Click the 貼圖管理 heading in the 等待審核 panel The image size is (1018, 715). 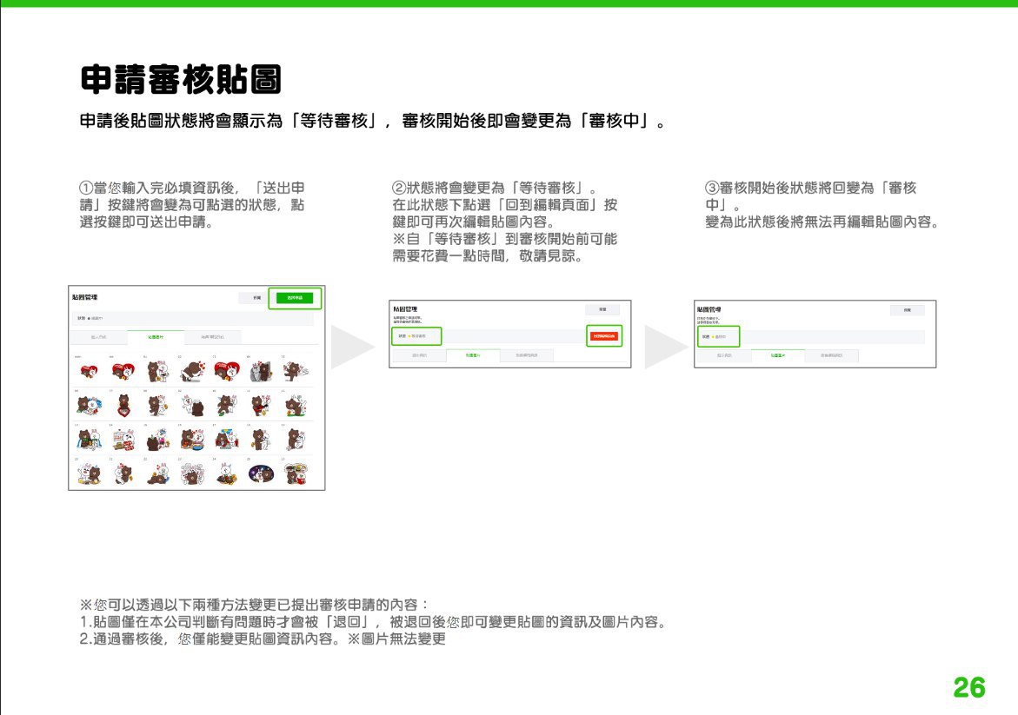(x=405, y=309)
